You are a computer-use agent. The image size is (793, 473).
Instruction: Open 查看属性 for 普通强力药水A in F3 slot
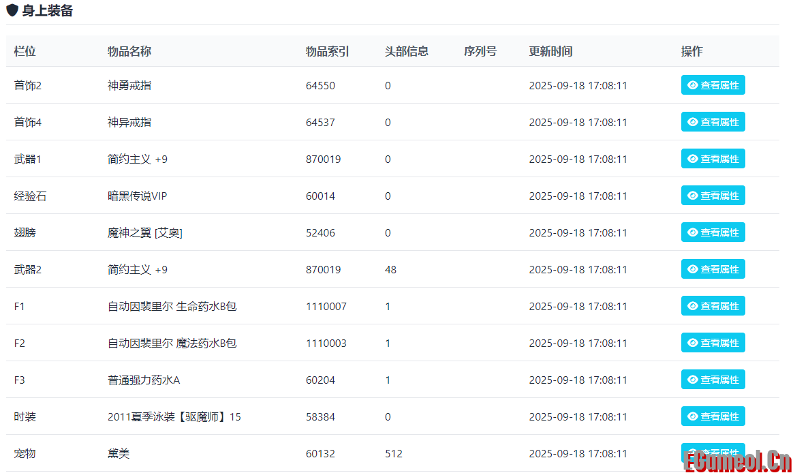coord(713,379)
